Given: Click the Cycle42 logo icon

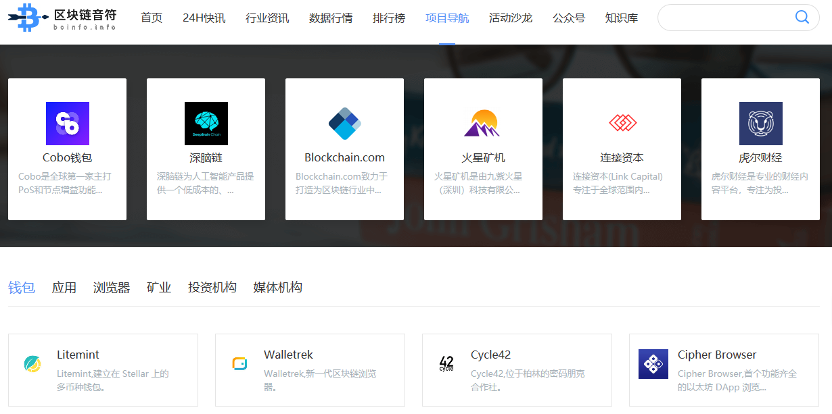Looking at the screenshot, I should coord(446,364).
